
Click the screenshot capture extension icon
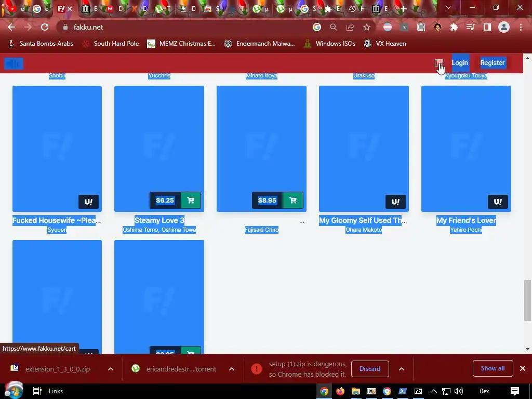(421, 27)
